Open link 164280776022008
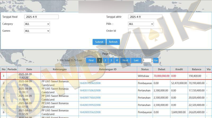Viewport: 212px width, 118px height. pos(90,98)
